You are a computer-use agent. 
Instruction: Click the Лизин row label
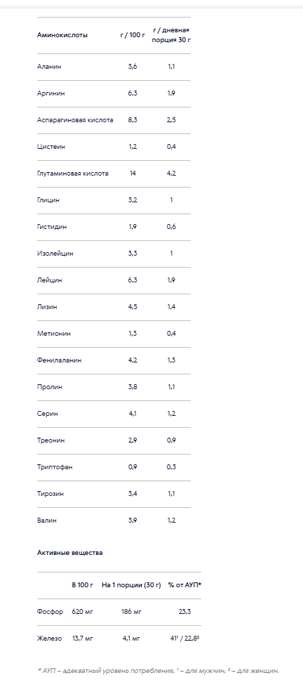click(47, 307)
